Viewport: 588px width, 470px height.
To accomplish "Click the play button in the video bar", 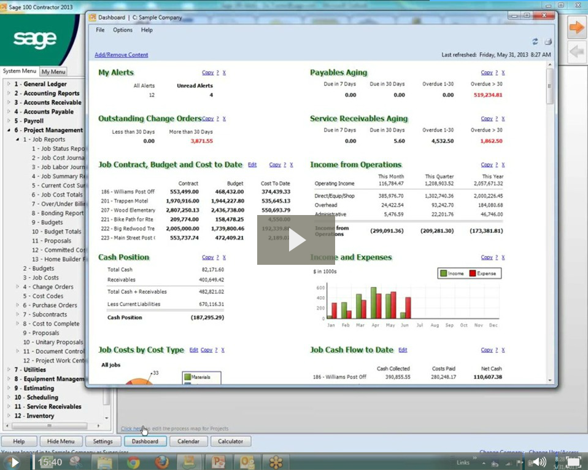I will [x=14, y=462].
